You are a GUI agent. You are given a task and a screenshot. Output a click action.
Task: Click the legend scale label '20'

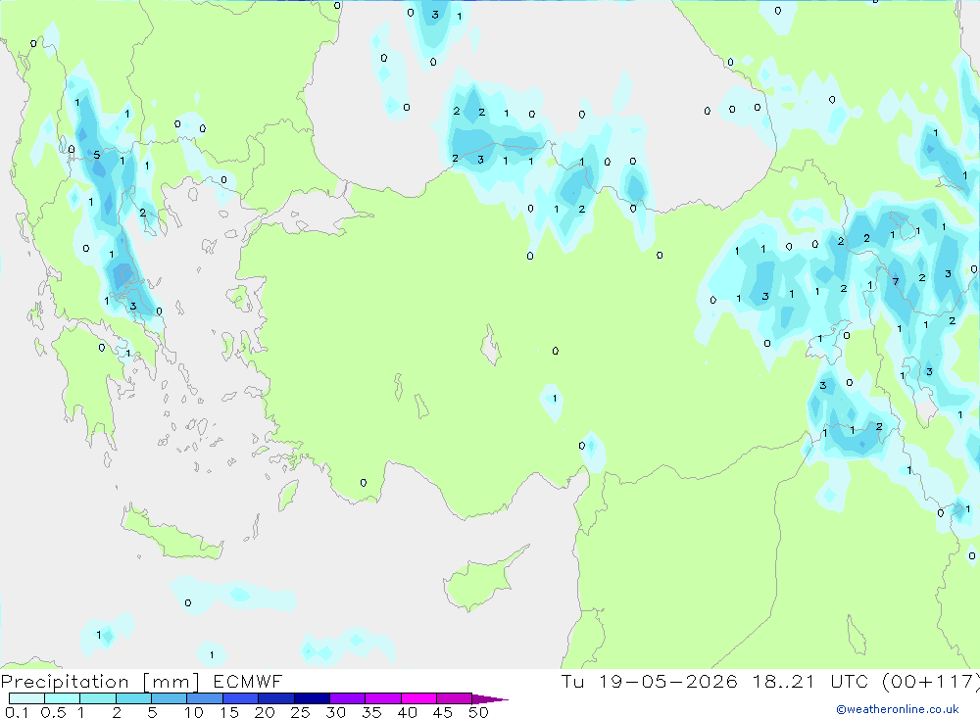265,712
